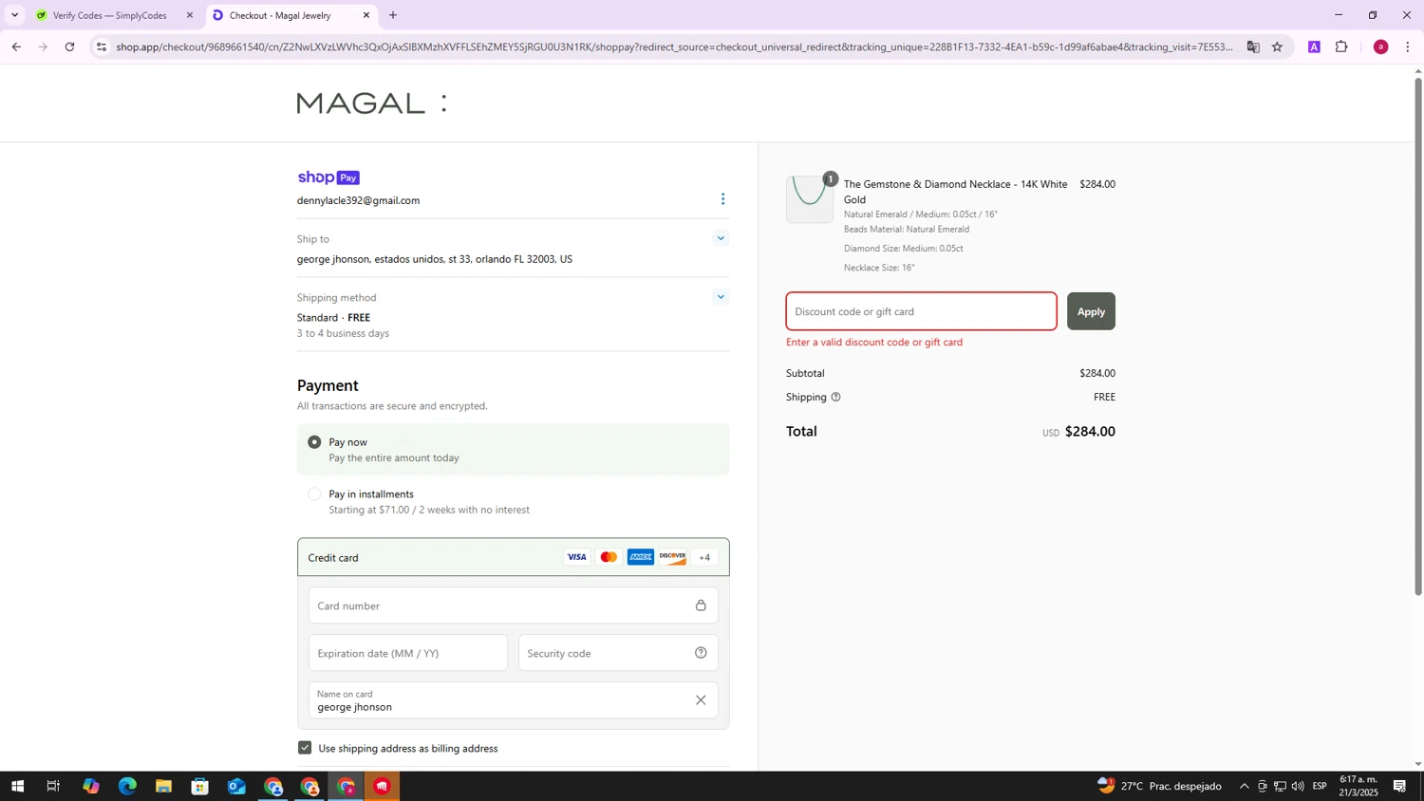Click the Expiration date field

point(408,653)
